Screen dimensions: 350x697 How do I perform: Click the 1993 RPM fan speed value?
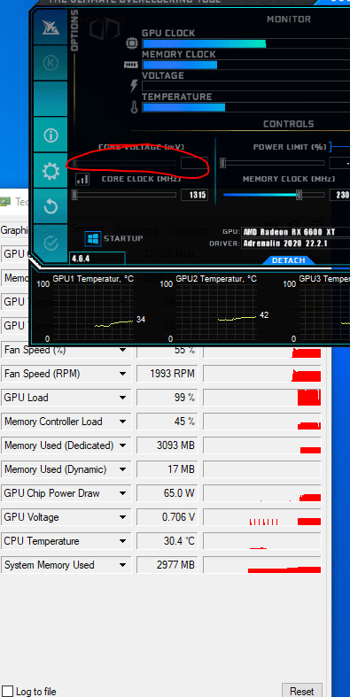coord(167,375)
